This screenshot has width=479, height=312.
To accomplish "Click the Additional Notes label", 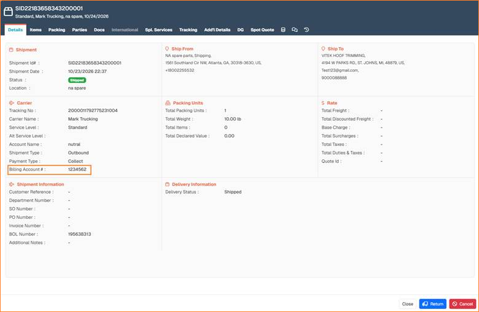I will [27, 243].
